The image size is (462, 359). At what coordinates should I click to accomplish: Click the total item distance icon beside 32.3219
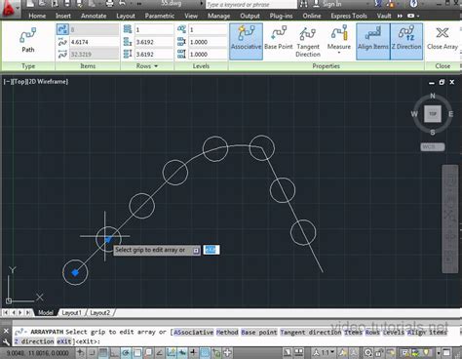coord(62,54)
